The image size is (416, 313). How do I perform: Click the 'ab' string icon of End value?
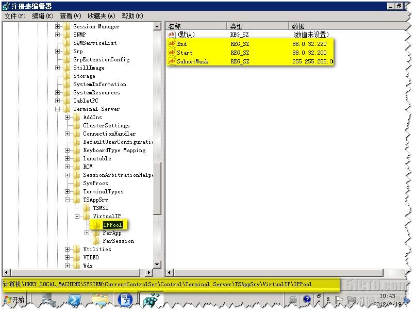[x=172, y=43]
